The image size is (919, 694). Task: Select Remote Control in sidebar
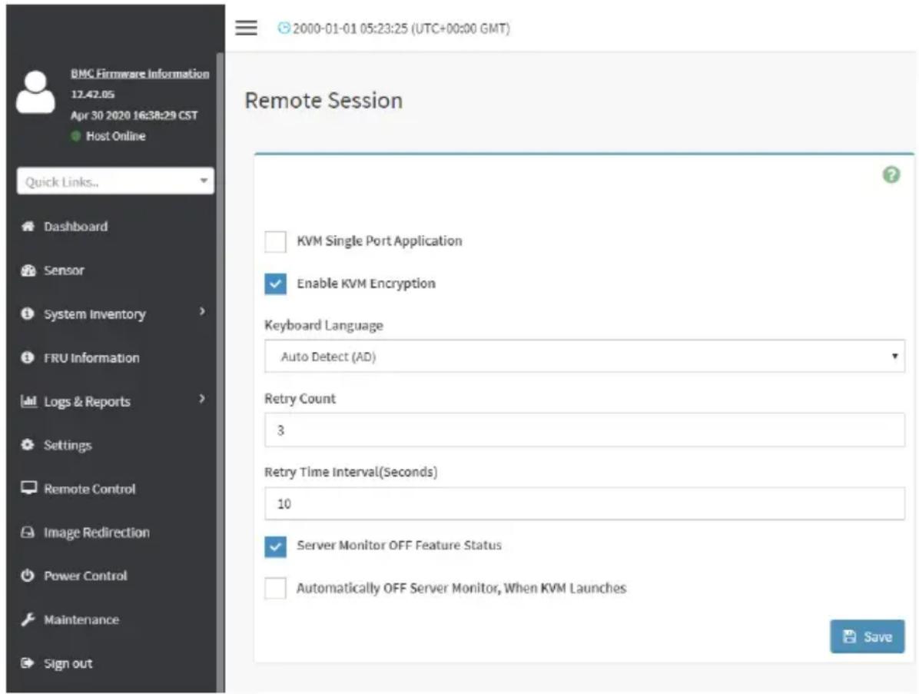[89, 488]
